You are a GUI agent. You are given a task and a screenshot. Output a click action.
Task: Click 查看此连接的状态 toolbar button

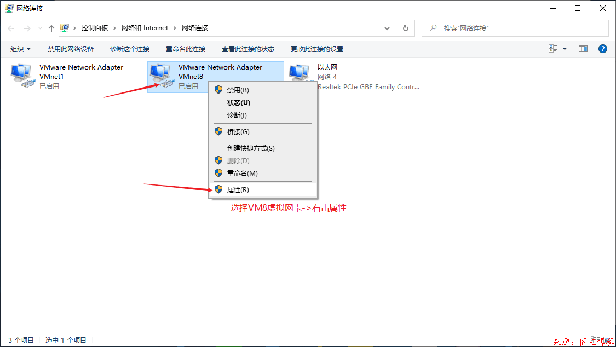point(248,49)
